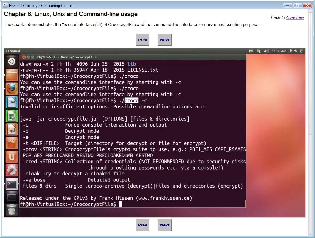Open the sound volume indicator
The width and height of the screenshot is (315, 238).
click(266, 51)
